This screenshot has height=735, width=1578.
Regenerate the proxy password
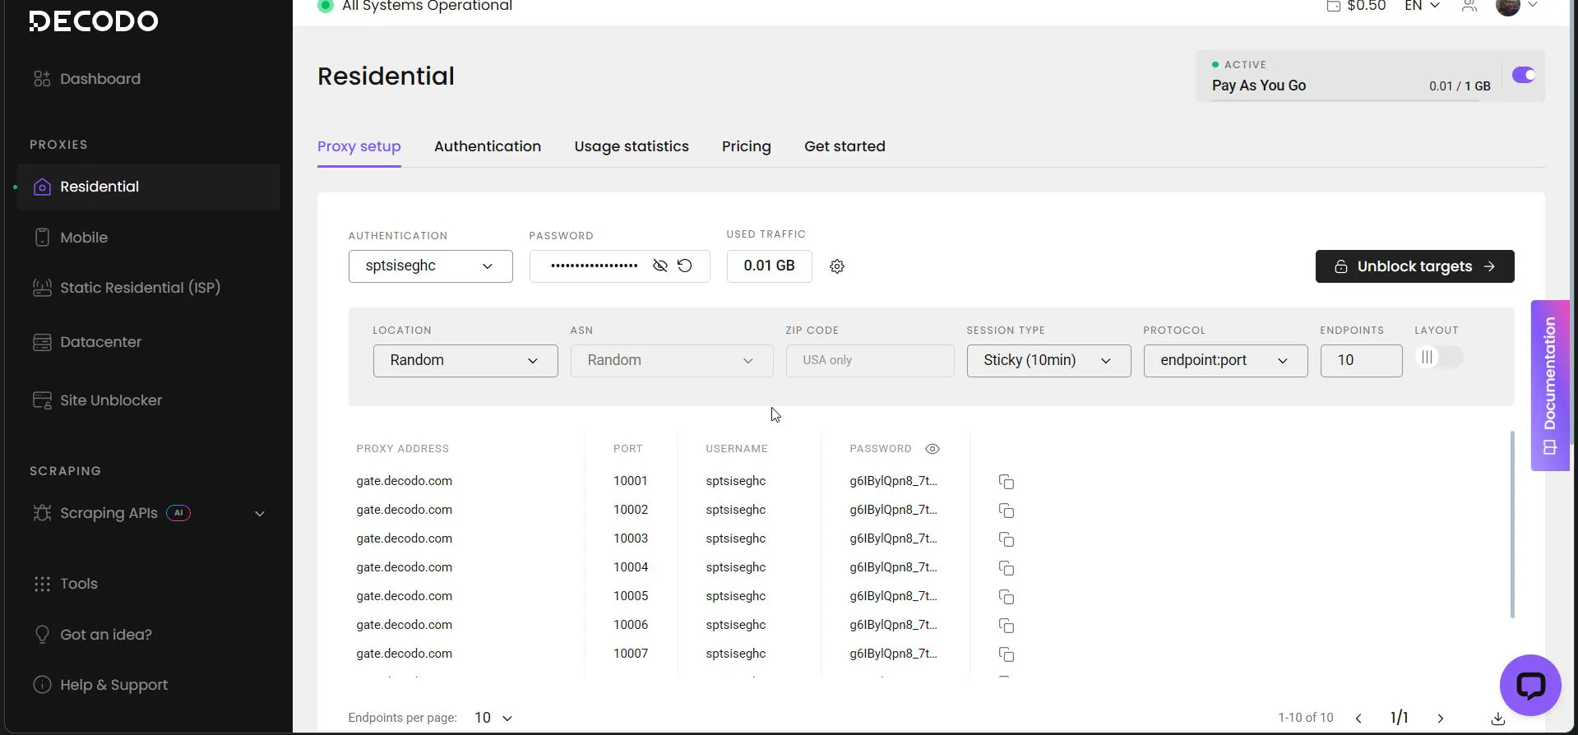pos(684,266)
